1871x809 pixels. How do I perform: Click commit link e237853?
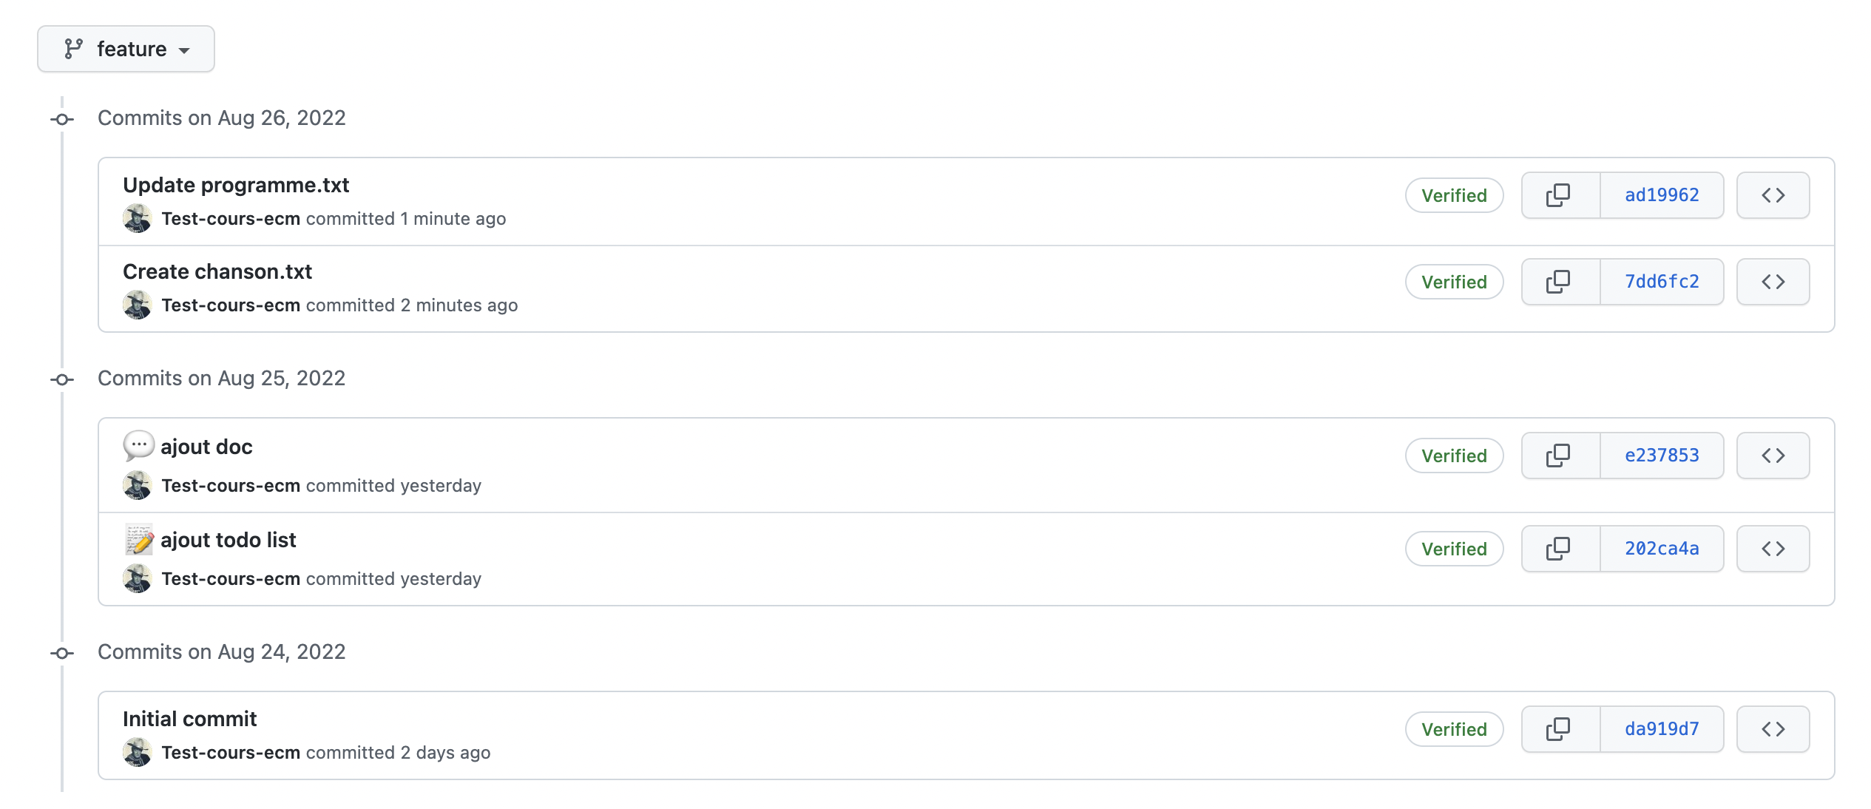[x=1661, y=455]
